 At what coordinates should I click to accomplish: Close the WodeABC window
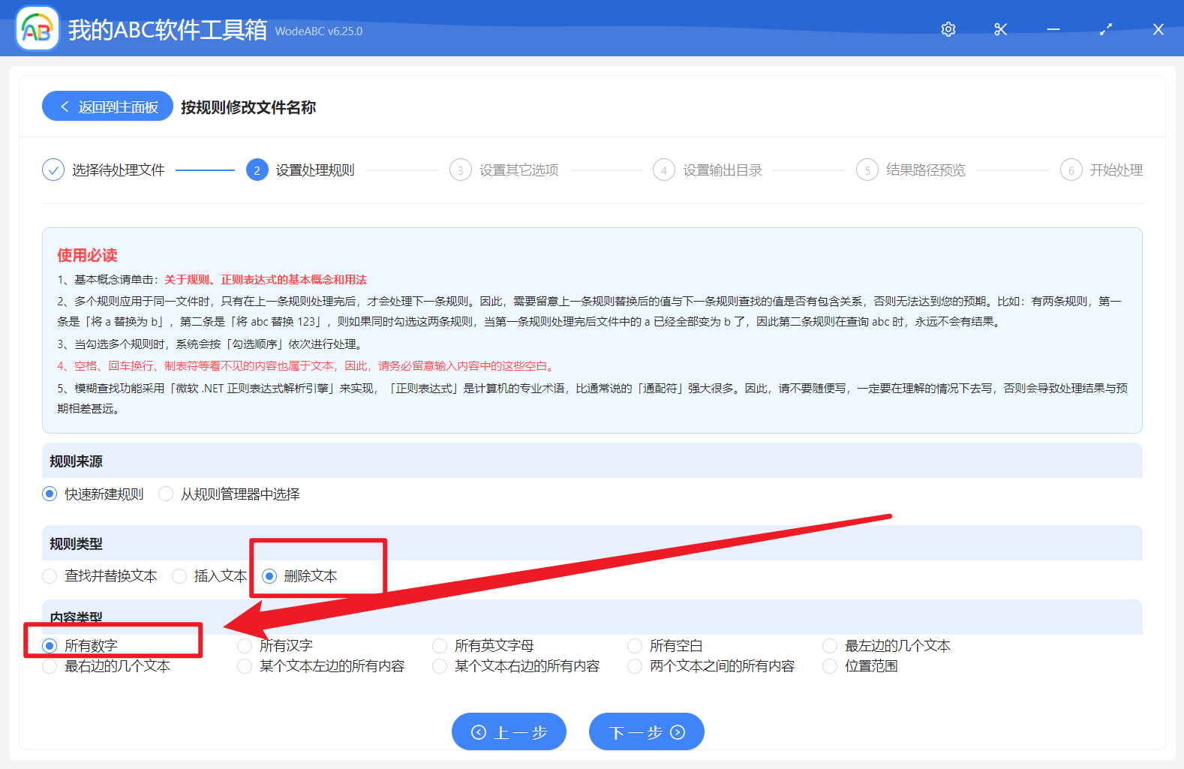click(x=1158, y=29)
